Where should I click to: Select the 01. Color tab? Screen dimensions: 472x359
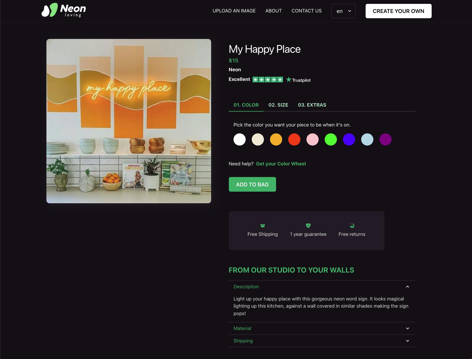coord(246,105)
